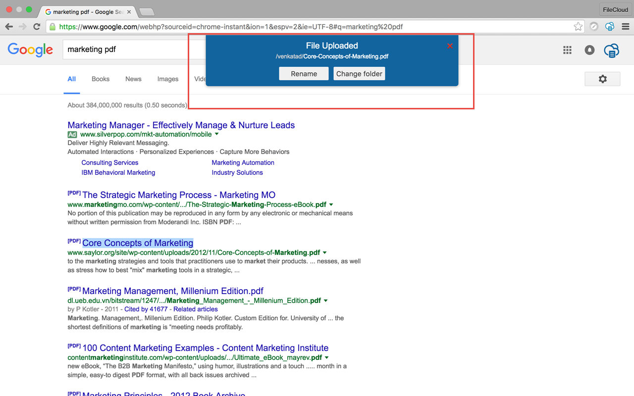634x396 pixels.
Task: Open search settings gear
Action: (x=602, y=79)
